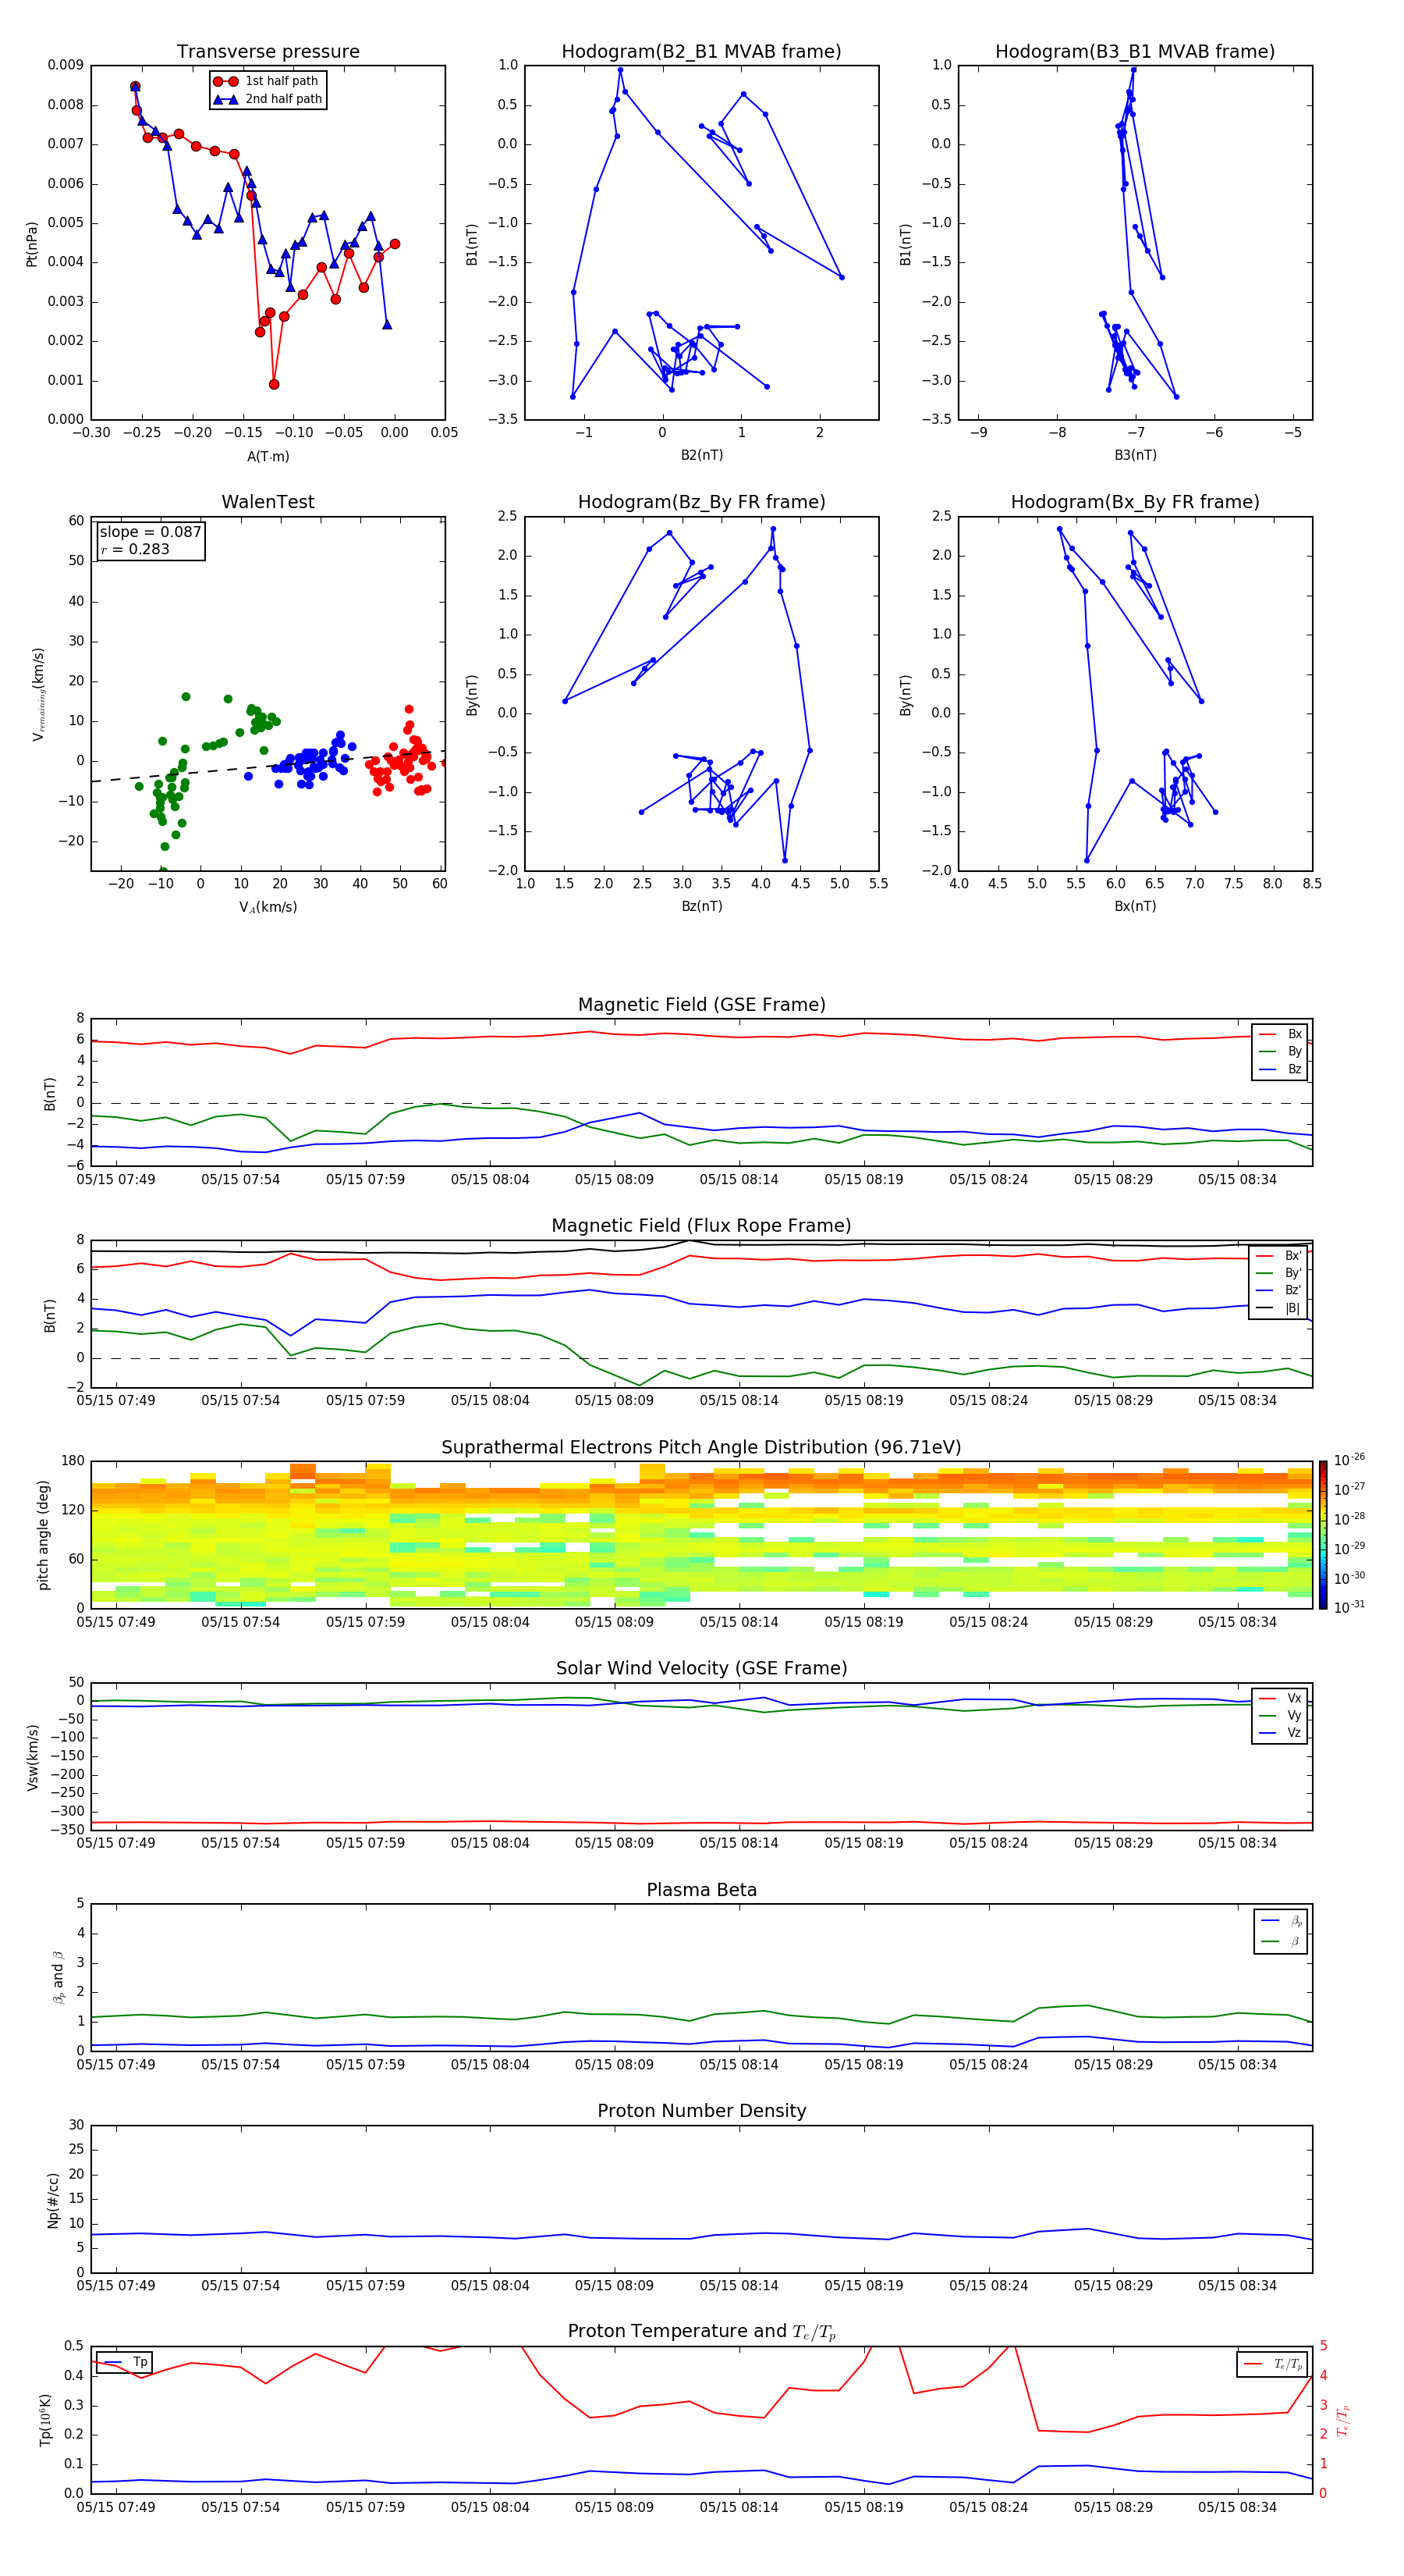Click the pitch angle colorbar
The image size is (1404, 2576).
tap(1323, 1535)
